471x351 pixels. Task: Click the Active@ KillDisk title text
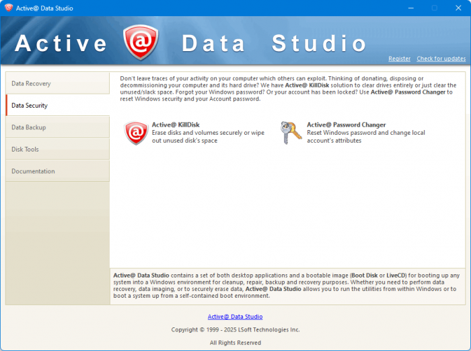point(176,125)
